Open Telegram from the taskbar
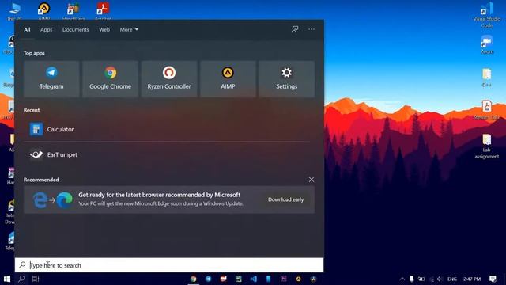 tap(209, 279)
